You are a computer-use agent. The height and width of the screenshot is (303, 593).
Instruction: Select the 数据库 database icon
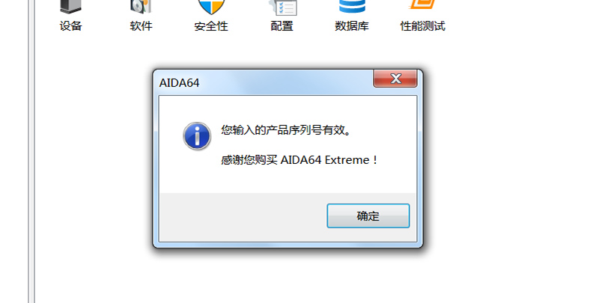[x=352, y=6]
